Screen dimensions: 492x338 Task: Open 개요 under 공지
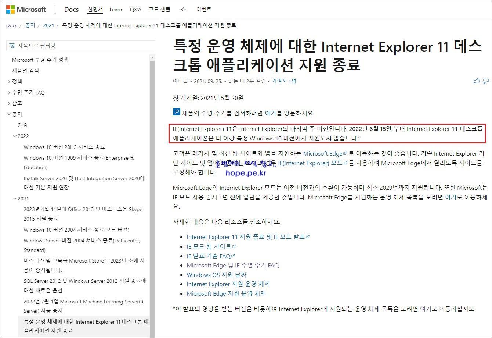(x=23, y=125)
